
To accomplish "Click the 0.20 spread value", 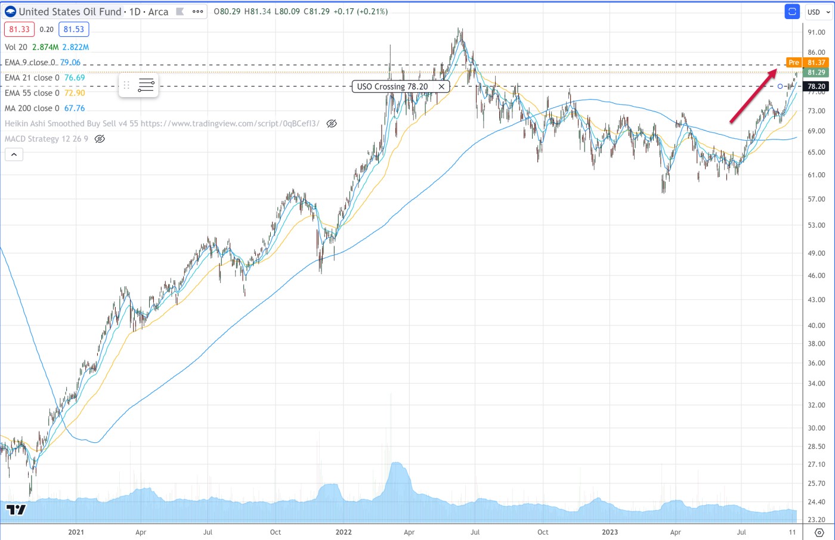I will pos(47,29).
